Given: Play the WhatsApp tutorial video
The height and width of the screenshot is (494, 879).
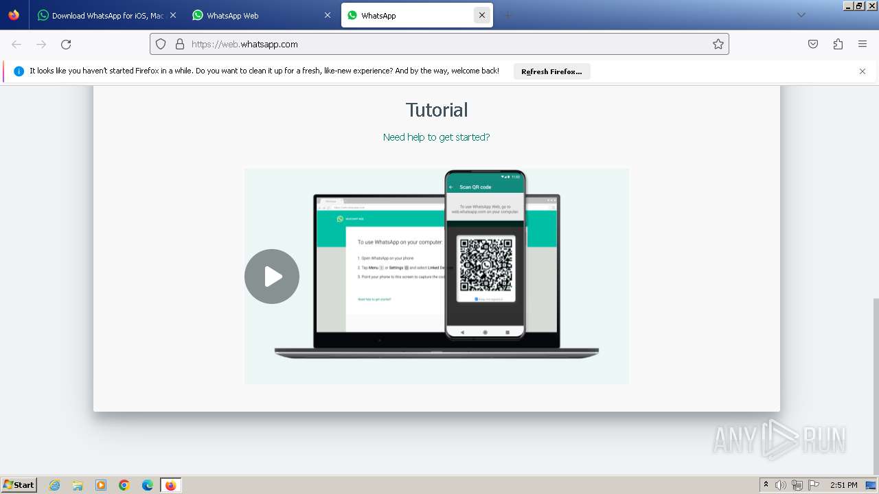Looking at the screenshot, I should pyautogui.click(x=272, y=277).
